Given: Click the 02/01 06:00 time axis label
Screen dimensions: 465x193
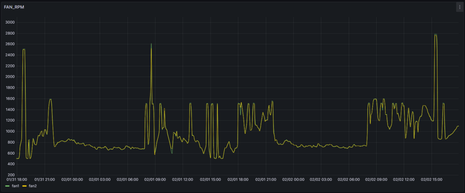Looking at the screenshot, I should [127, 180].
